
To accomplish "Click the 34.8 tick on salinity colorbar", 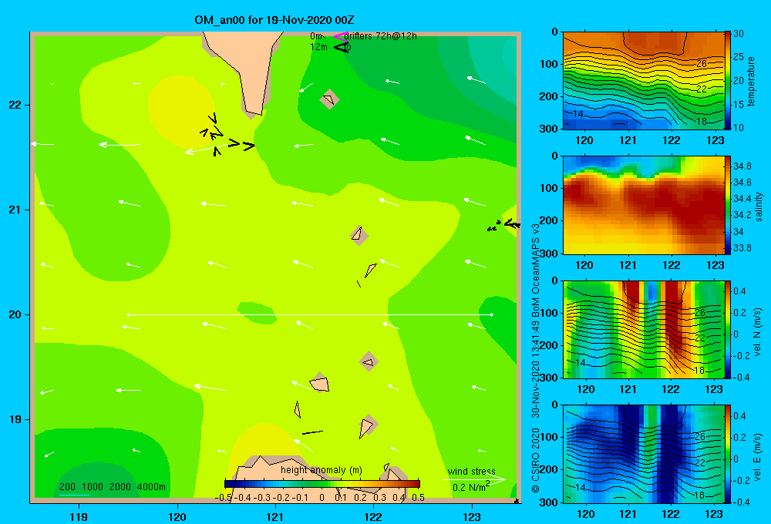I will (742, 166).
